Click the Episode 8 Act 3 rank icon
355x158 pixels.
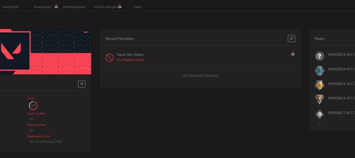coord(319,71)
